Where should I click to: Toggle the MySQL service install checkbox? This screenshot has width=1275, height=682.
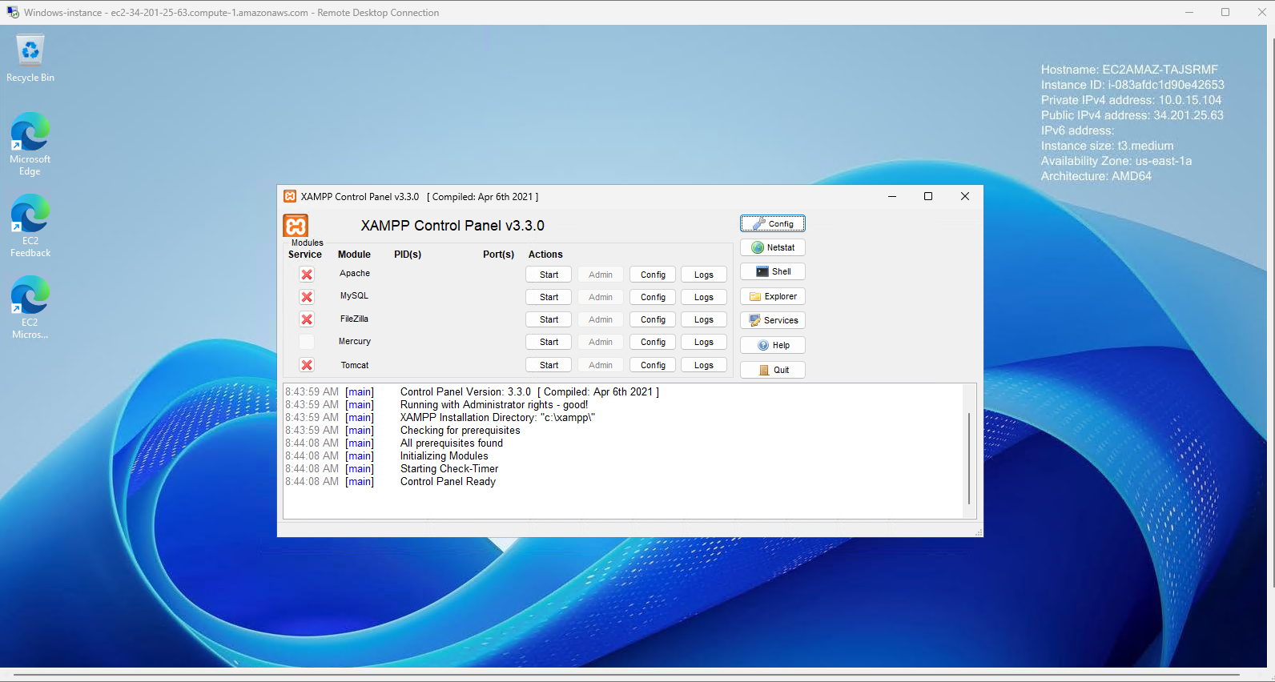(307, 297)
